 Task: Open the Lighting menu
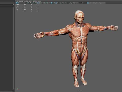point(26,1)
